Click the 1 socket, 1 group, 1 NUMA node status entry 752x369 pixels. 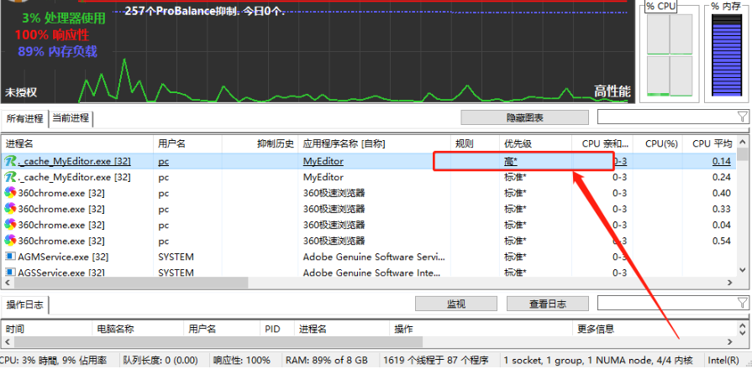[597, 360]
